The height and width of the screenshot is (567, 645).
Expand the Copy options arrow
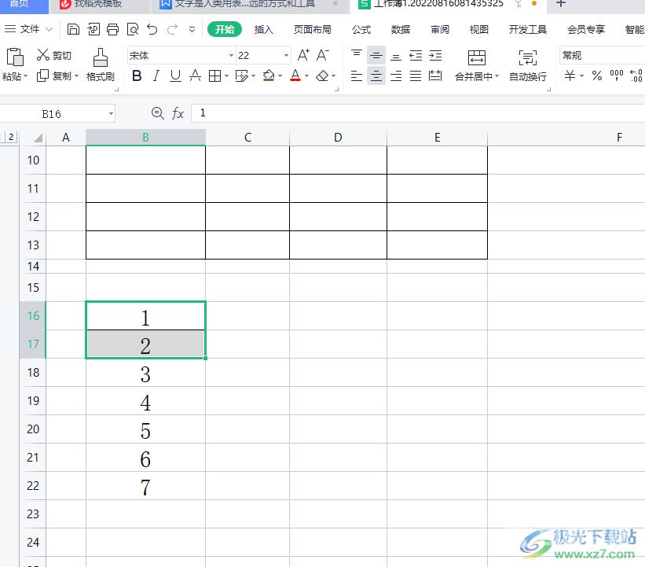tap(76, 75)
